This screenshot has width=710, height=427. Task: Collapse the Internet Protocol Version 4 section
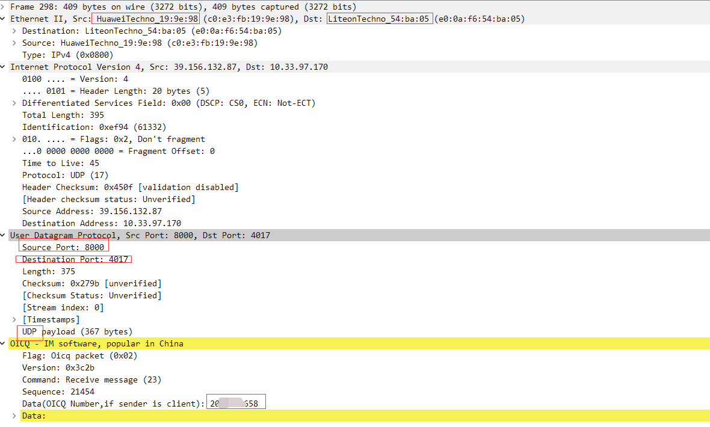[4, 67]
